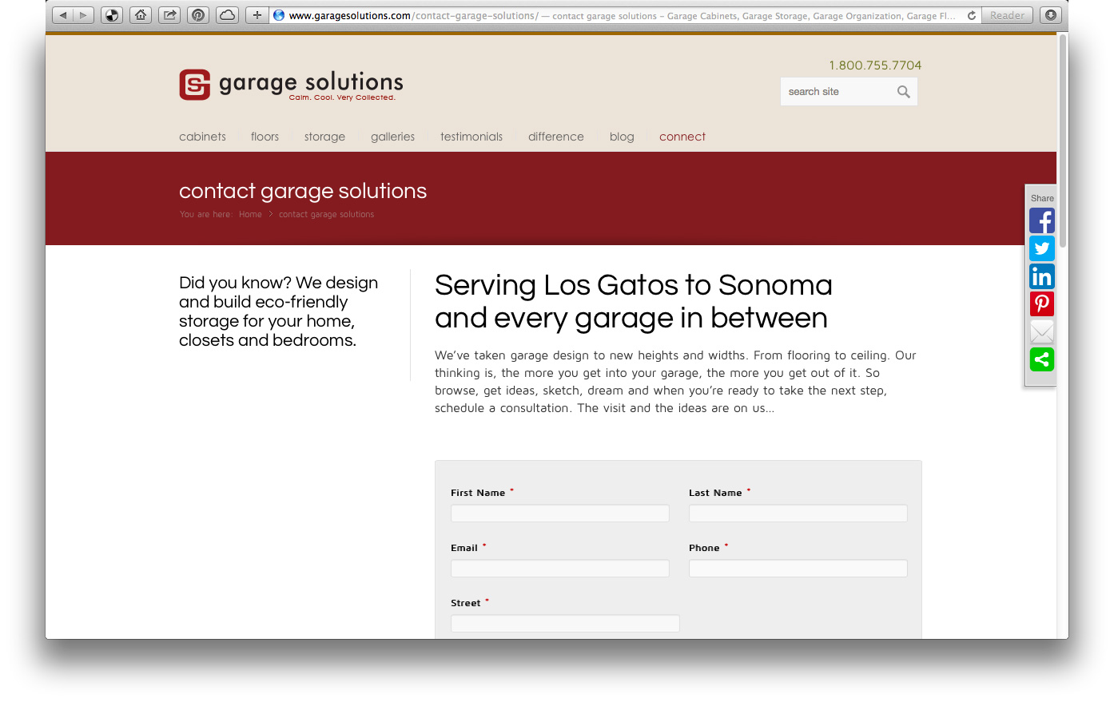
Task: Share page on Twitter
Action: point(1042,248)
